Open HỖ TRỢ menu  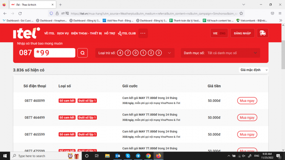click(110, 33)
